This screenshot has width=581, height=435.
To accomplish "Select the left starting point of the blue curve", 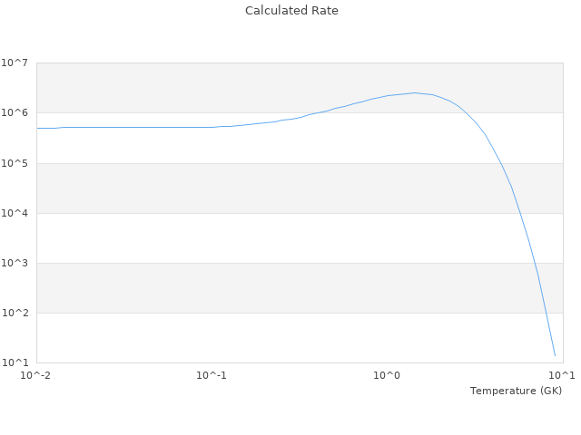I will click(x=37, y=128).
